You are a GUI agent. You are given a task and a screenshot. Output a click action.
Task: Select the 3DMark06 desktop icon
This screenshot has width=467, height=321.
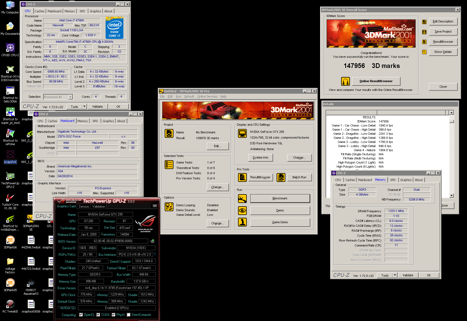click(x=10, y=242)
